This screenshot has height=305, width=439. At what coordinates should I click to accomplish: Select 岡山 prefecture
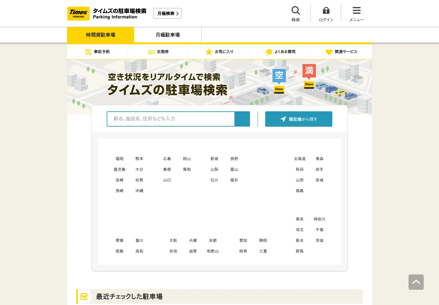(x=187, y=159)
